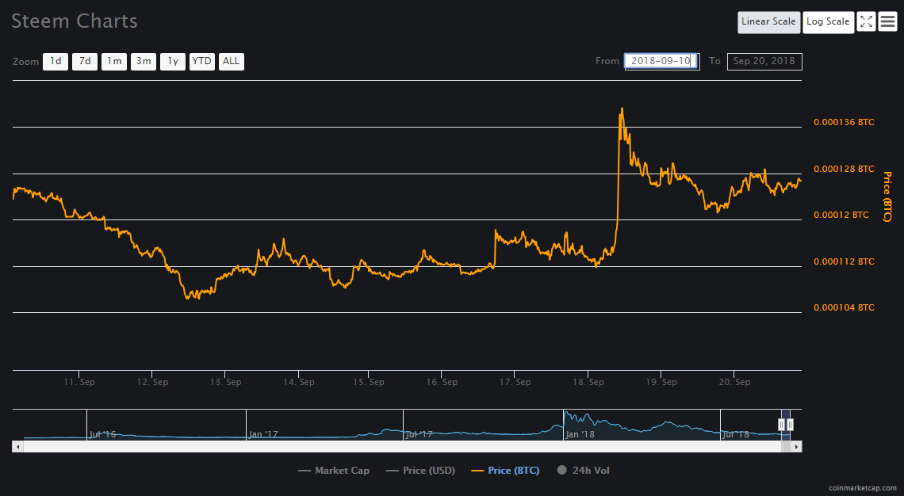Select the right navigator range handle
904x496 pixels.
(790, 425)
